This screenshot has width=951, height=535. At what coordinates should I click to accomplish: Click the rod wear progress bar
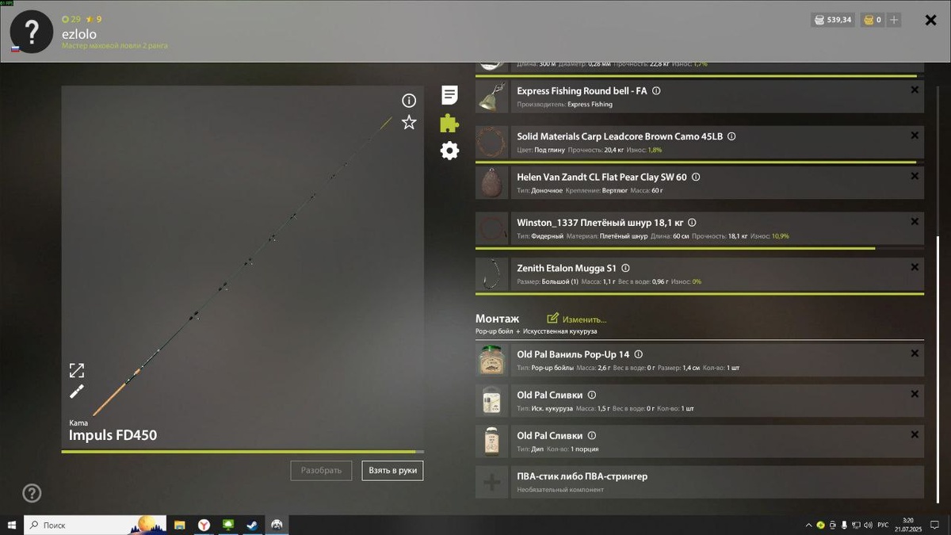tap(243, 452)
